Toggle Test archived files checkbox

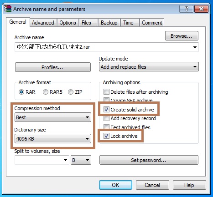(106, 127)
